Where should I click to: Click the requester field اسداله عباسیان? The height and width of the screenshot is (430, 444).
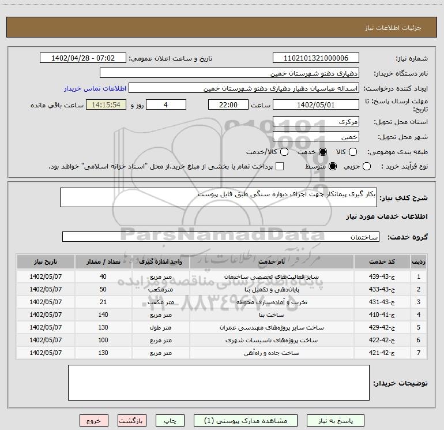tap(244, 88)
